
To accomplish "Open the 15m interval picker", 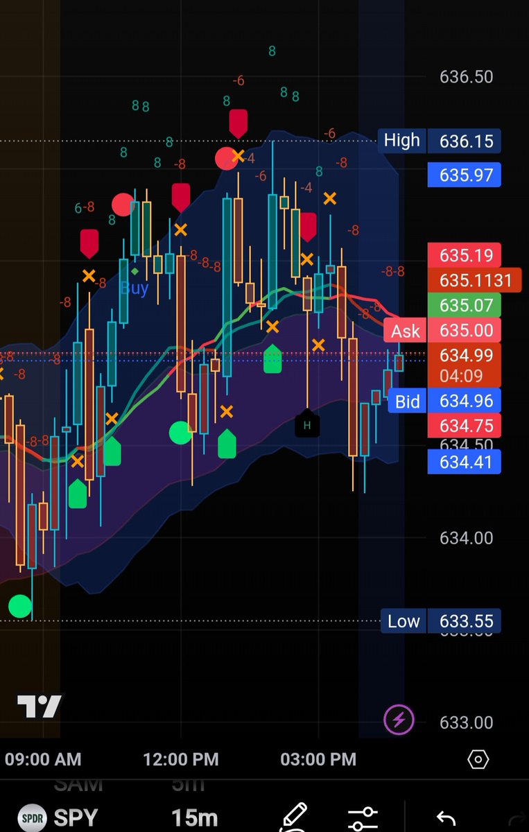I will (195, 818).
